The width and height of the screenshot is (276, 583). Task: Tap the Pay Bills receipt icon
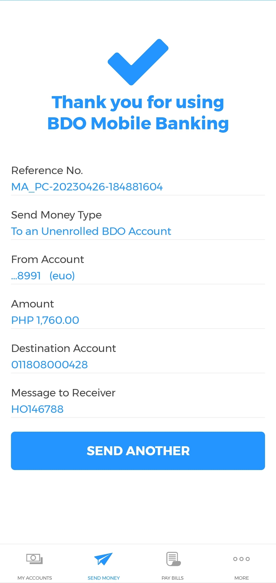pos(173,559)
